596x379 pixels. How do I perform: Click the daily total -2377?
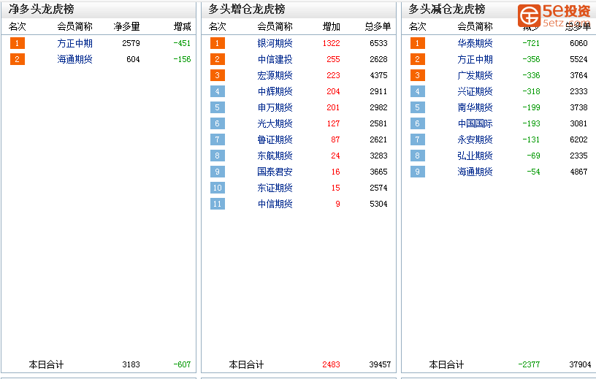point(529,364)
